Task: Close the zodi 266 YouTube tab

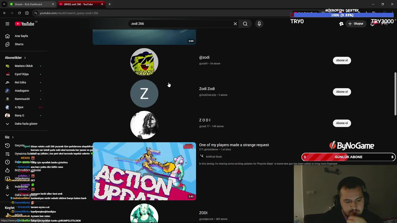Action: (x=102, y=4)
